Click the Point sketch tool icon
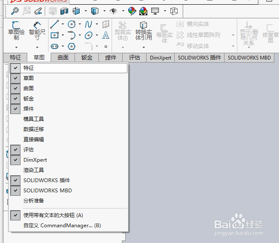This screenshot has width=279, height=243. (x=106, y=46)
